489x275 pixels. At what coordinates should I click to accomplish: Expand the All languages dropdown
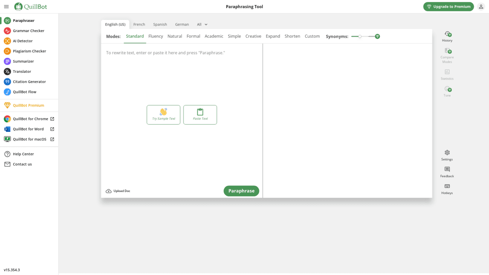(x=202, y=24)
